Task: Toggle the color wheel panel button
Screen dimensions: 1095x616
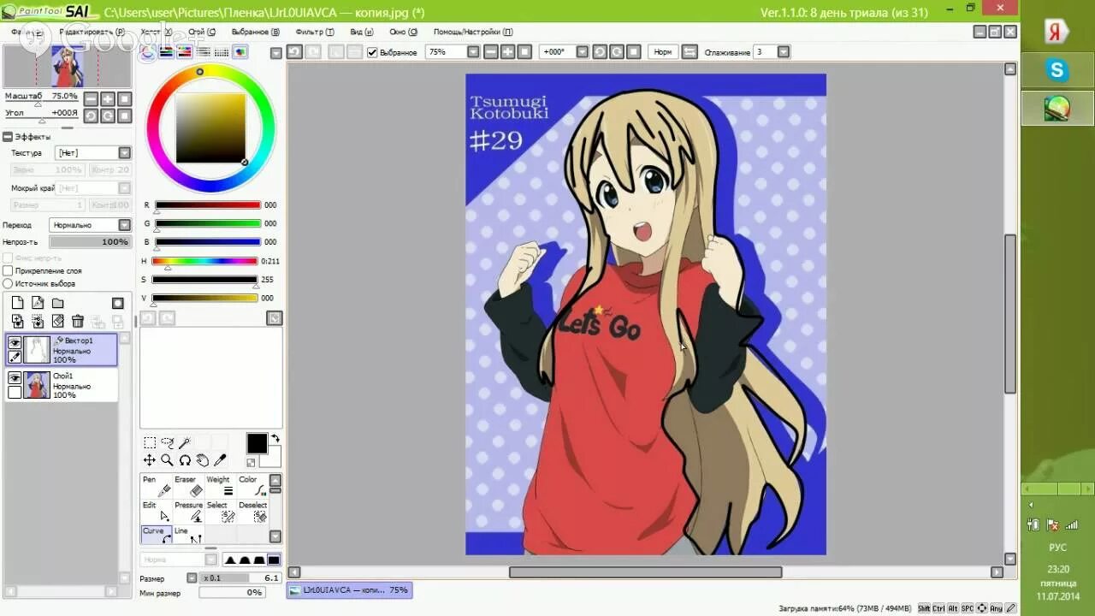Action: (148, 52)
